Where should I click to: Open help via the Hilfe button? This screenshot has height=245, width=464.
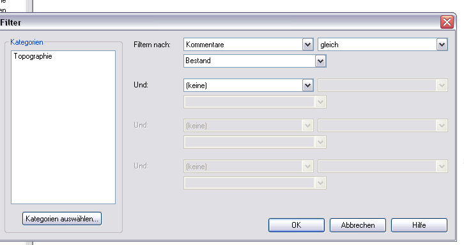point(419,225)
